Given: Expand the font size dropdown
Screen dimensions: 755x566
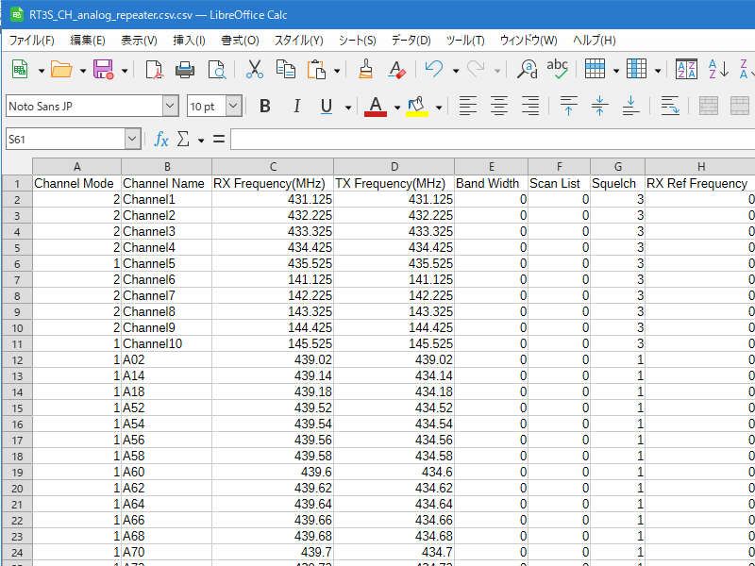Looking at the screenshot, I should 233,106.
